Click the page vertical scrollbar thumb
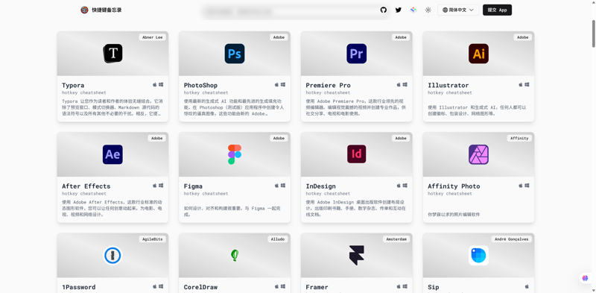This screenshot has width=596, height=293. pos(593,34)
